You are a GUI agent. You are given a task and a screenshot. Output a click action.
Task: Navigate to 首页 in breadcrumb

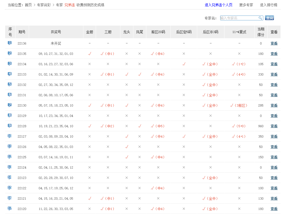point(28,5)
